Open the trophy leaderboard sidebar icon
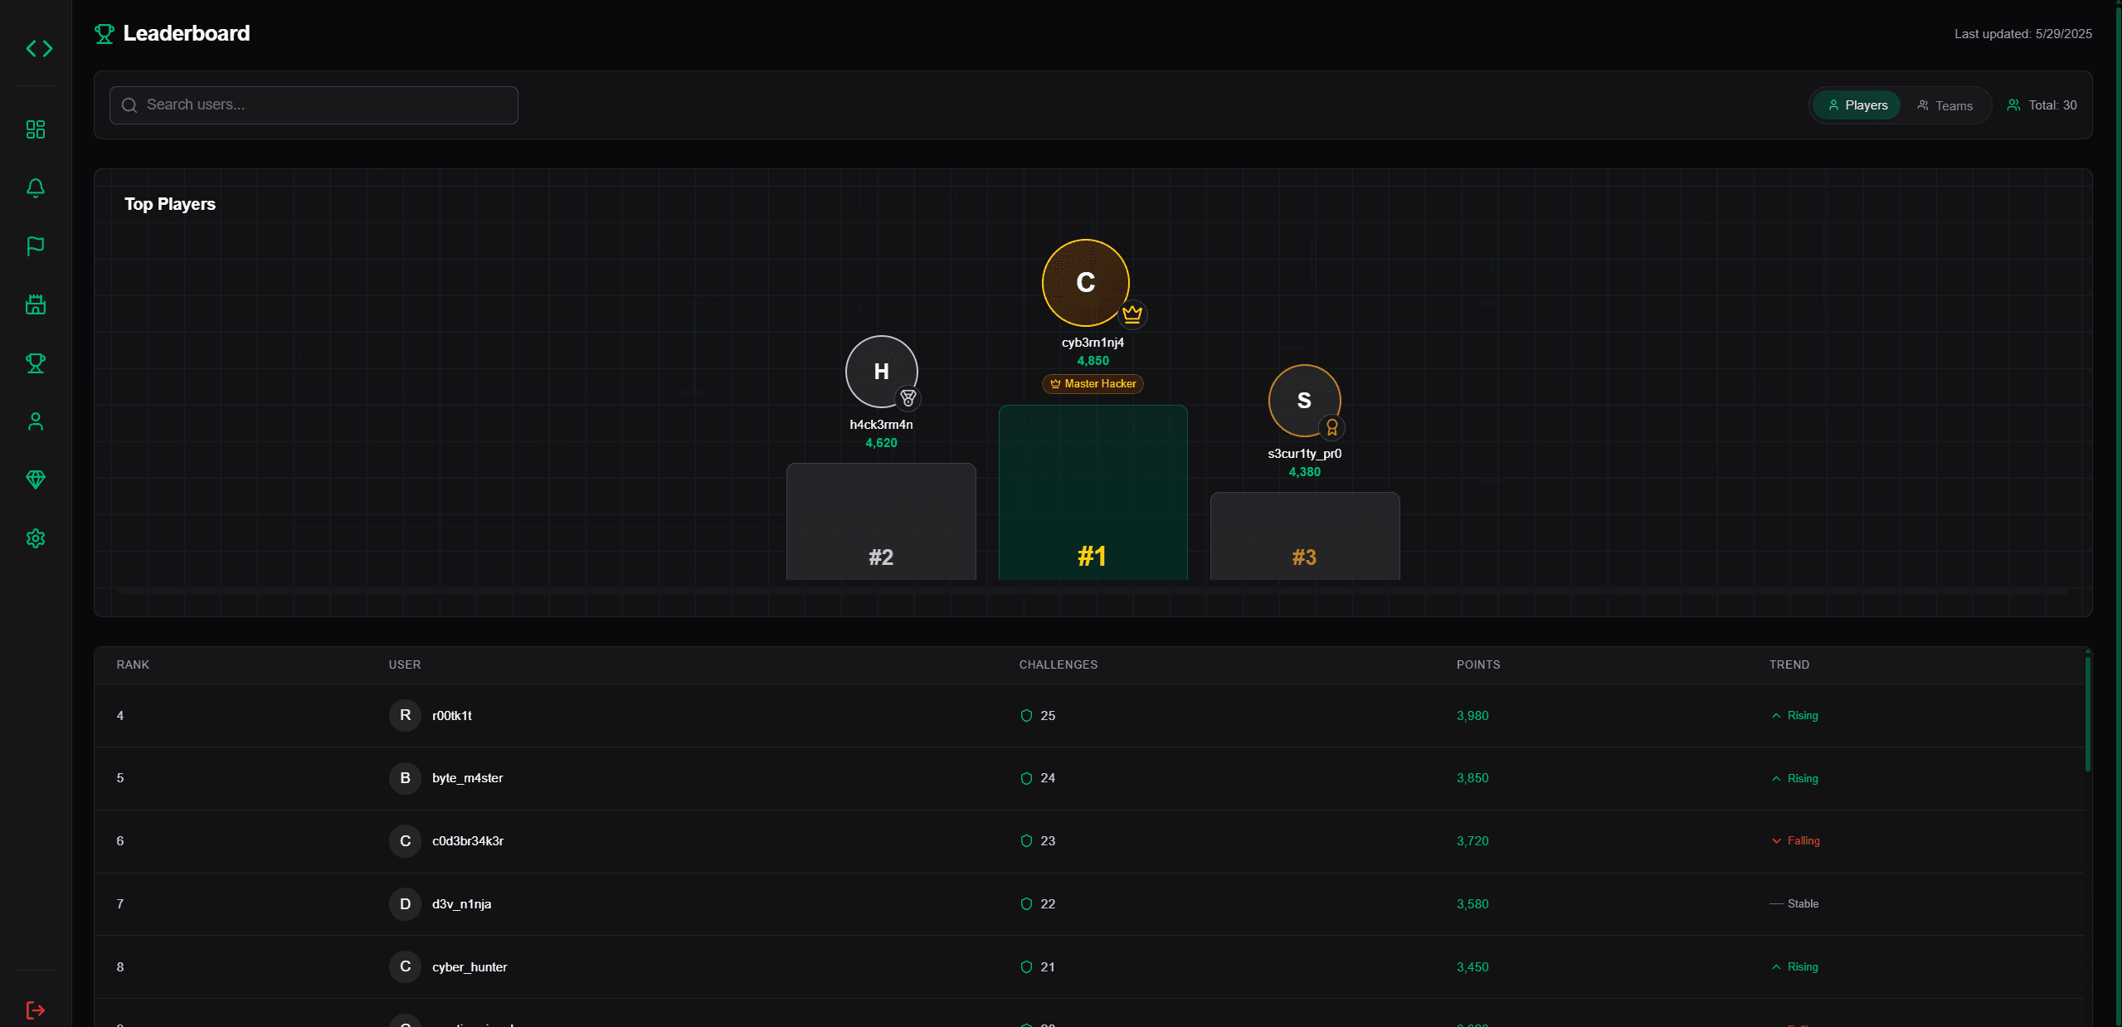The image size is (2122, 1027). tap(36, 363)
